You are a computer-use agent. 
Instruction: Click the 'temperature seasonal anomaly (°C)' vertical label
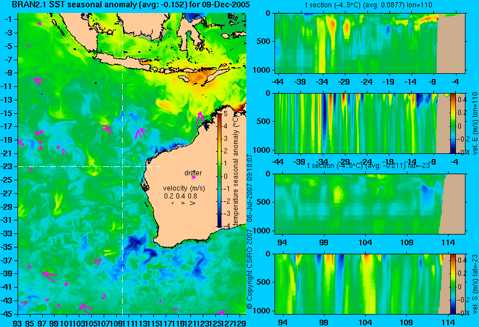(x=236, y=171)
